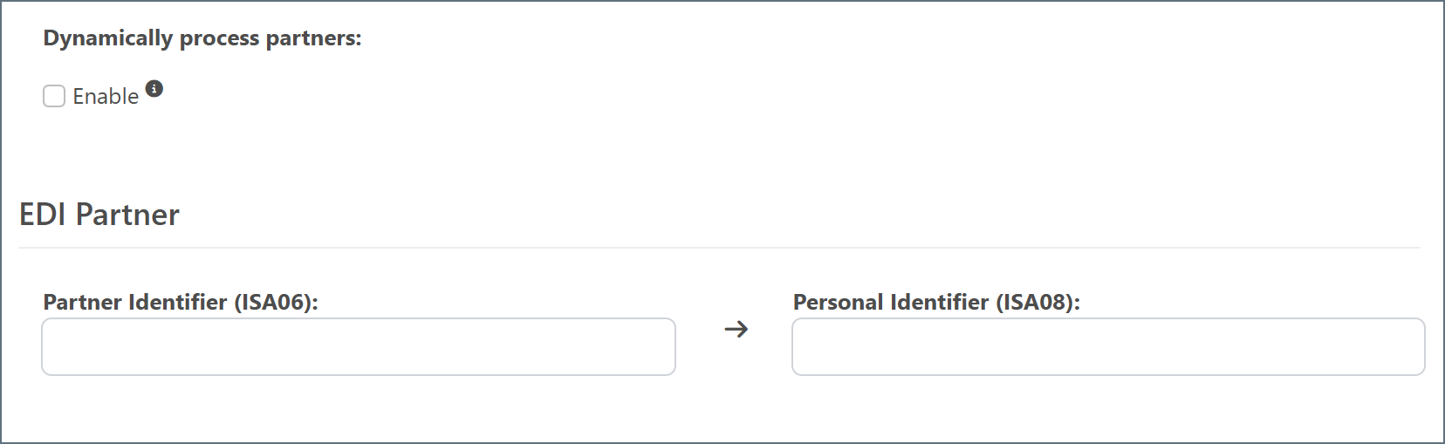
Task: Focus the Personal Identifier (ISA08) field
Action: (x=1108, y=346)
